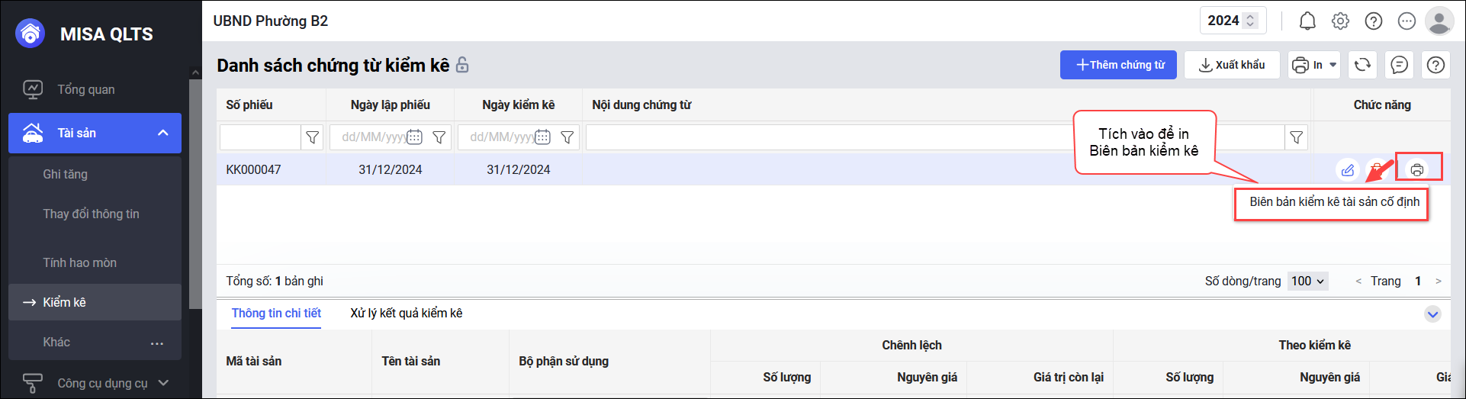The width and height of the screenshot is (1466, 399).
Task: Open the feedback chat bubble icon
Action: (x=1399, y=65)
